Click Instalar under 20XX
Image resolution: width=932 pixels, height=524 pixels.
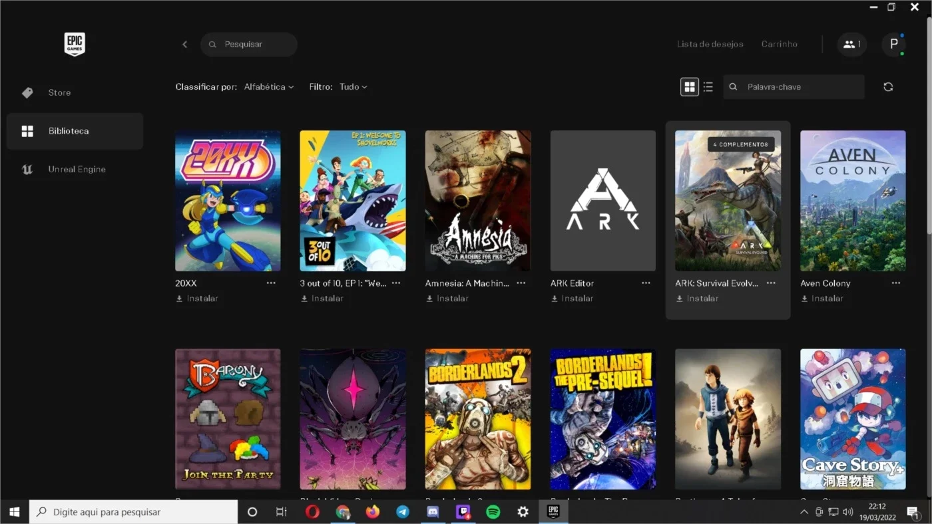click(197, 299)
